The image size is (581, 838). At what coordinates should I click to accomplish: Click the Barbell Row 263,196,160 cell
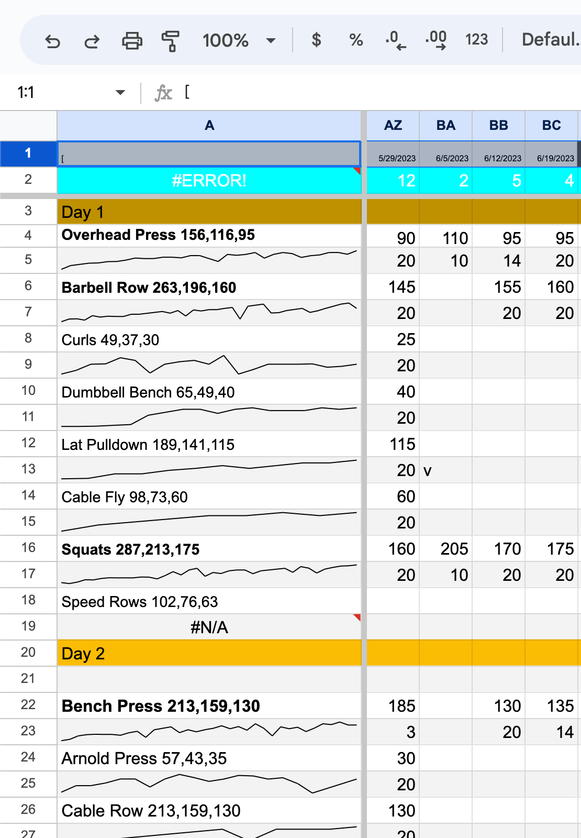tap(209, 287)
